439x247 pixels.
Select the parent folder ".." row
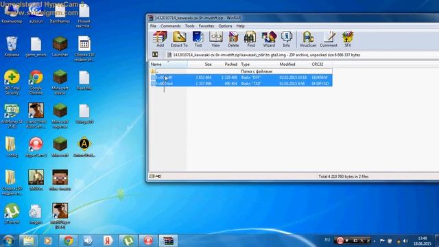point(241,71)
